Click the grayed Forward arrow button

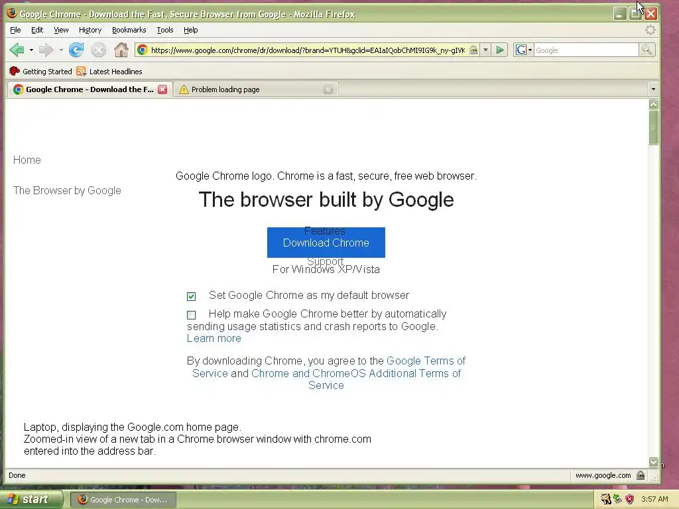pos(46,50)
